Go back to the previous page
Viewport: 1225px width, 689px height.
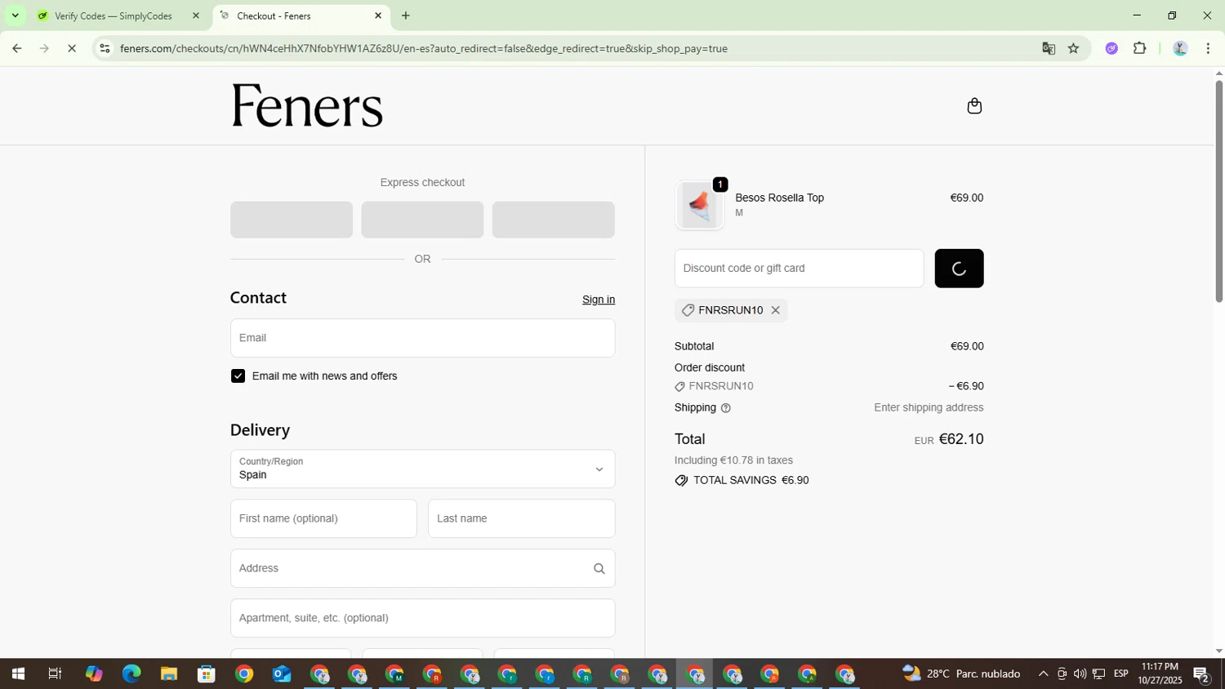[16, 48]
